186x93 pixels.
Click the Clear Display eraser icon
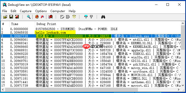(62, 17)
